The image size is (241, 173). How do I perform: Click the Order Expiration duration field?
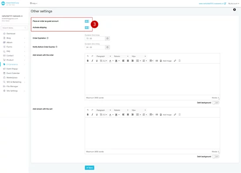(95, 38)
